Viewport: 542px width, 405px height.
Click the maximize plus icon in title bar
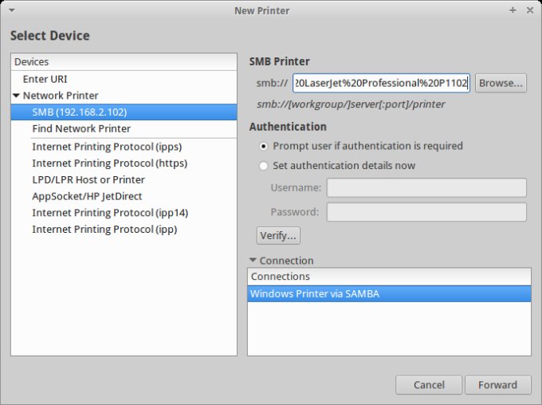[513, 10]
